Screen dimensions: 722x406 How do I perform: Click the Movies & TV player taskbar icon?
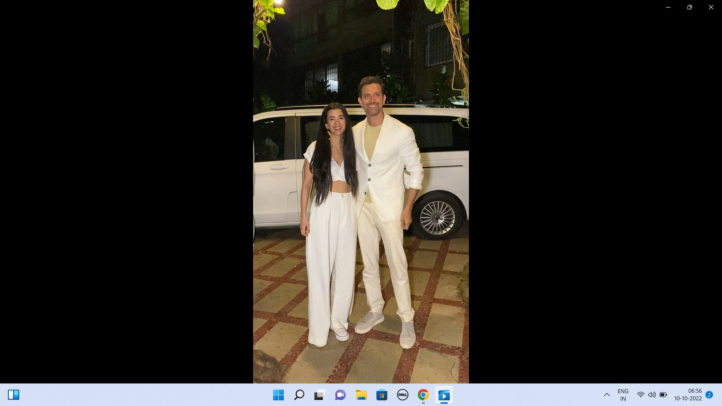coord(444,395)
